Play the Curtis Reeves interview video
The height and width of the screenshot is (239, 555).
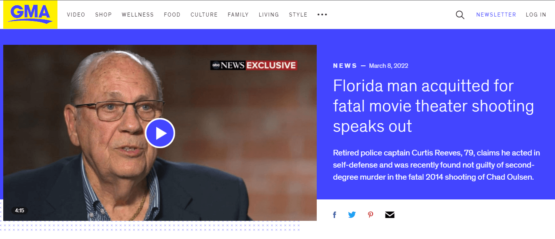coord(160,133)
